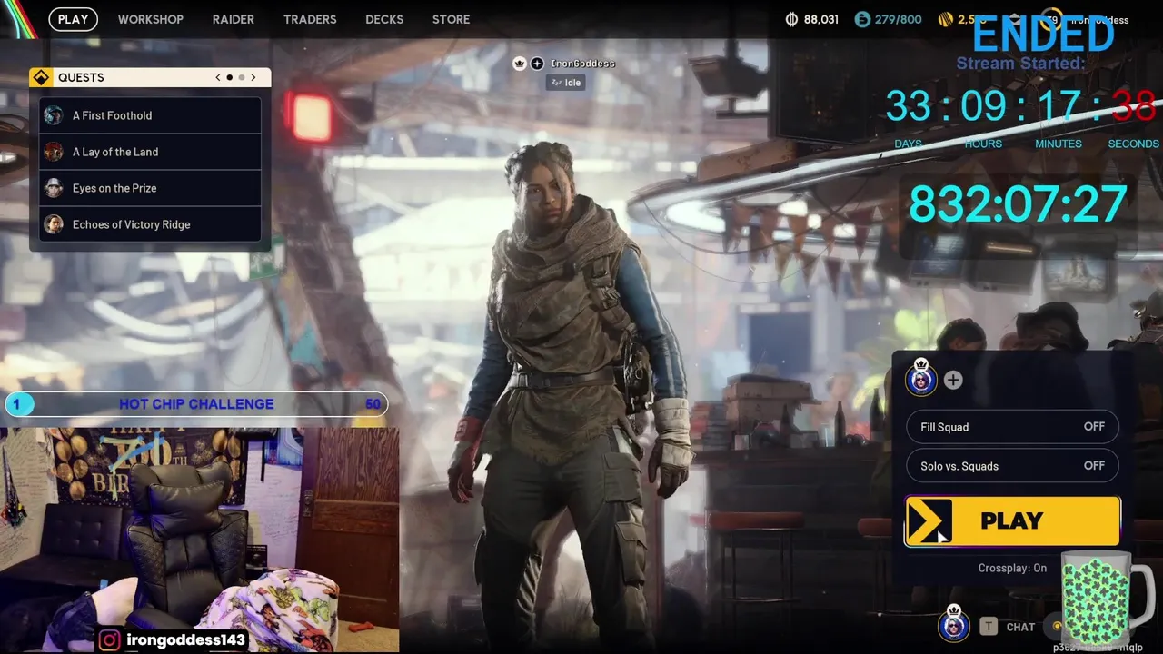The image size is (1163, 654).
Task: Select the second quests page dot
Action: [242, 77]
